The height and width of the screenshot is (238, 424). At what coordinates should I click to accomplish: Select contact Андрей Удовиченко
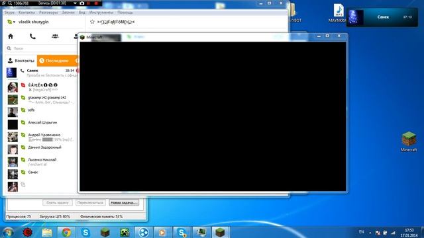pyautogui.click(x=42, y=137)
